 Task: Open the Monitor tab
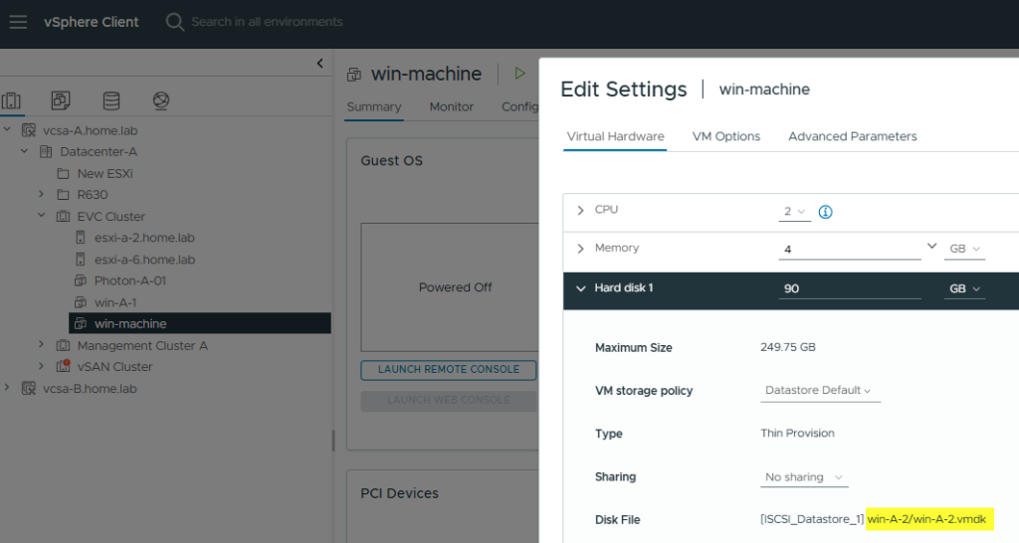point(451,107)
